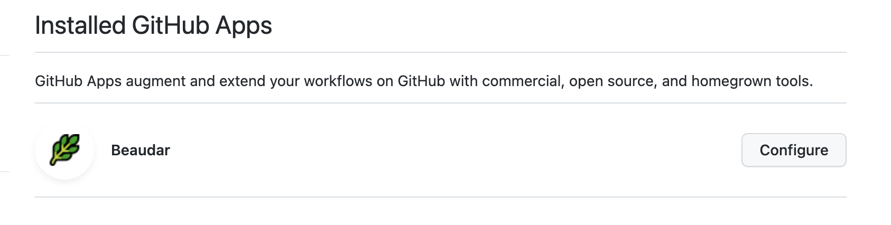The height and width of the screenshot is (225, 891).
Task: Click the Installed GitHub Apps heading
Action: tap(153, 25)
